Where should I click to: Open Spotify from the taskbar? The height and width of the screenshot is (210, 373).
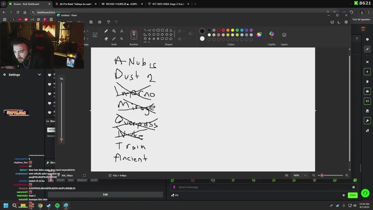(57, 206)
